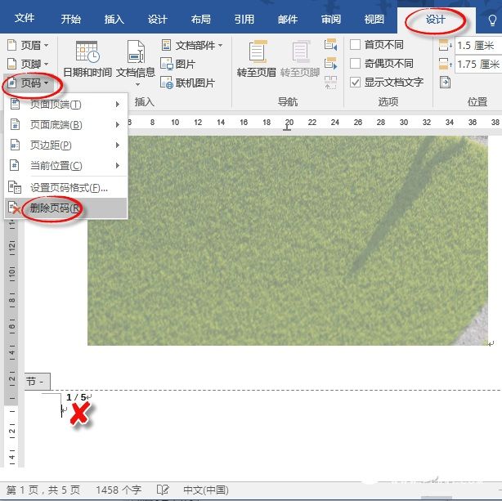502x501 pixels.
Task: Click the 下一节 next section icon
Action: 331,64
